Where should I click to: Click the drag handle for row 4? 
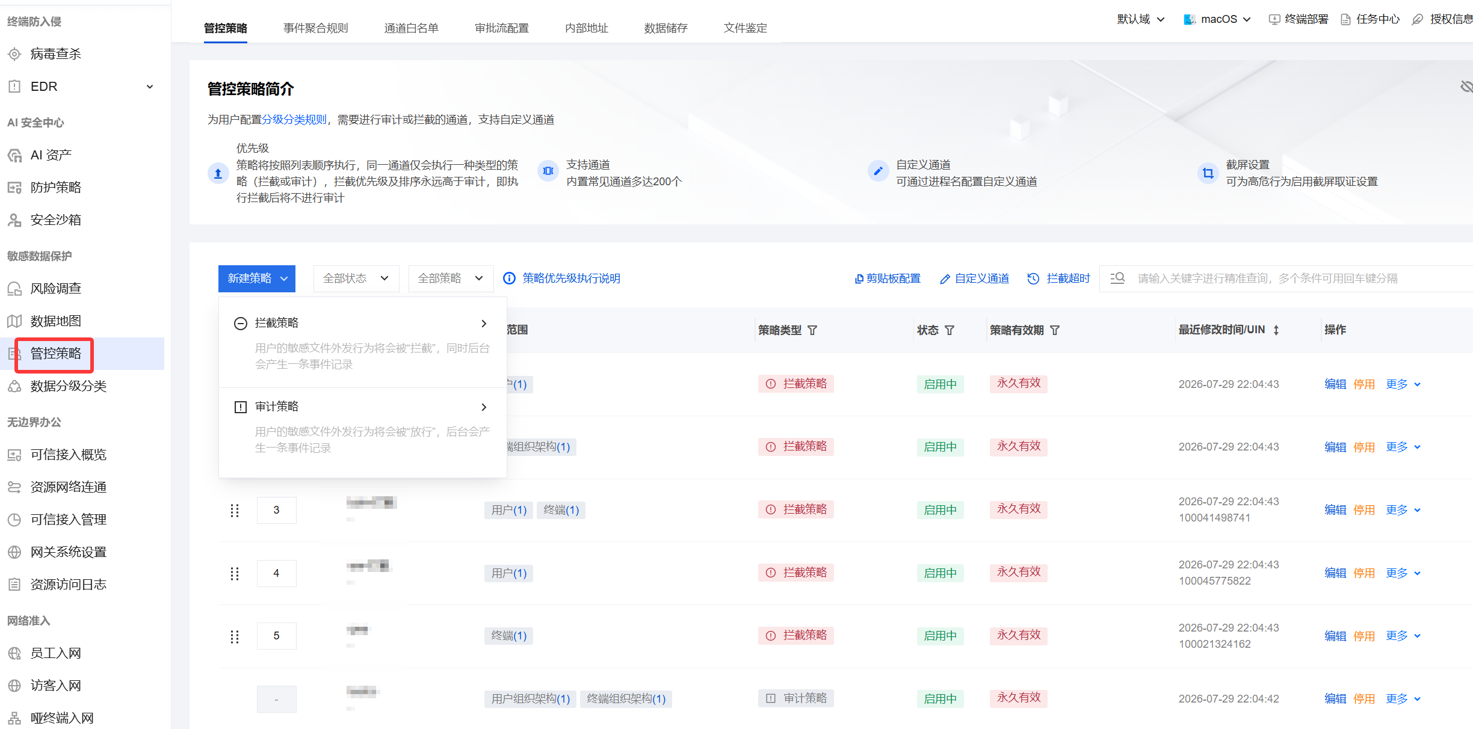tap(235, 574)
